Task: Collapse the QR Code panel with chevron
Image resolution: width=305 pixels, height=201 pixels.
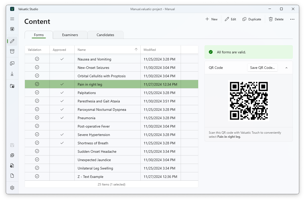Action: pos(286,68)
